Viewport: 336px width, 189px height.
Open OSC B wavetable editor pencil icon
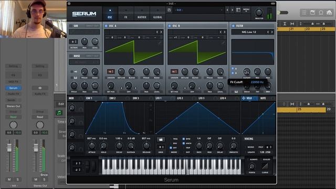point(223,43)
